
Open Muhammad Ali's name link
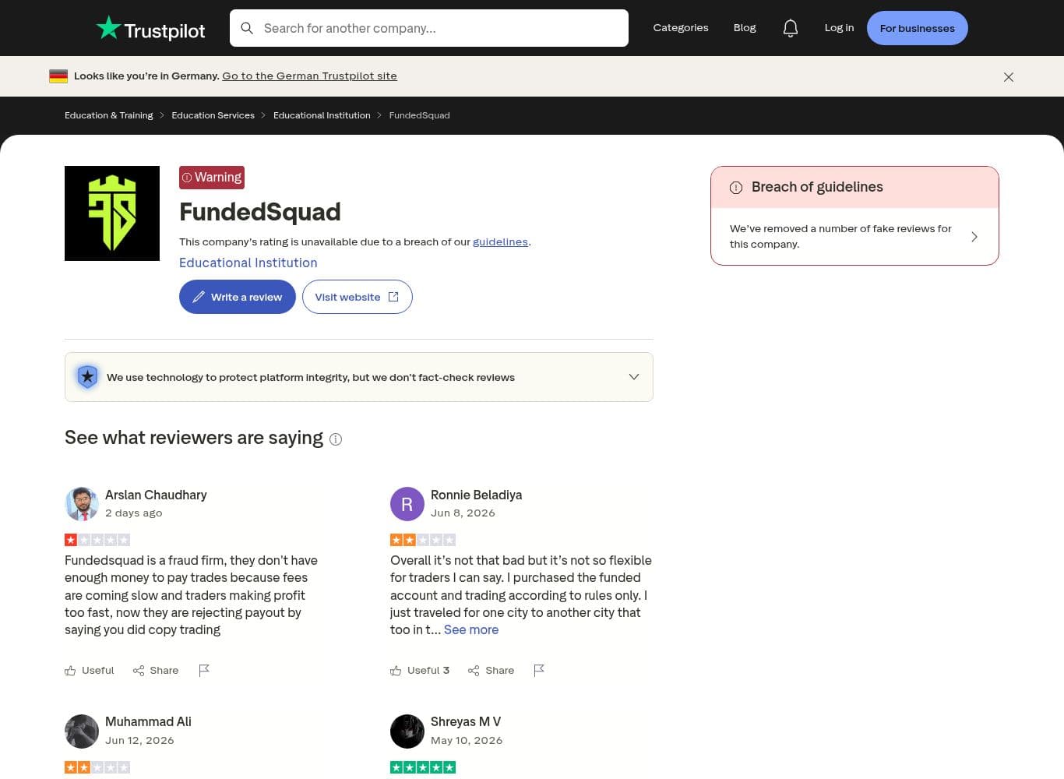click(x=148, y=722)
